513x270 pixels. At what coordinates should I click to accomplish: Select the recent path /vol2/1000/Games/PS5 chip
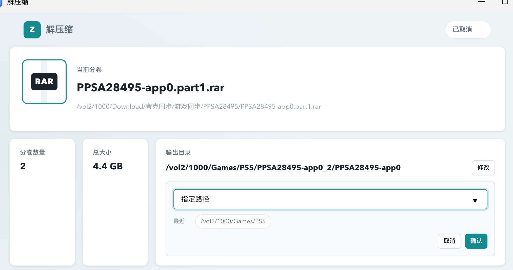233,221
